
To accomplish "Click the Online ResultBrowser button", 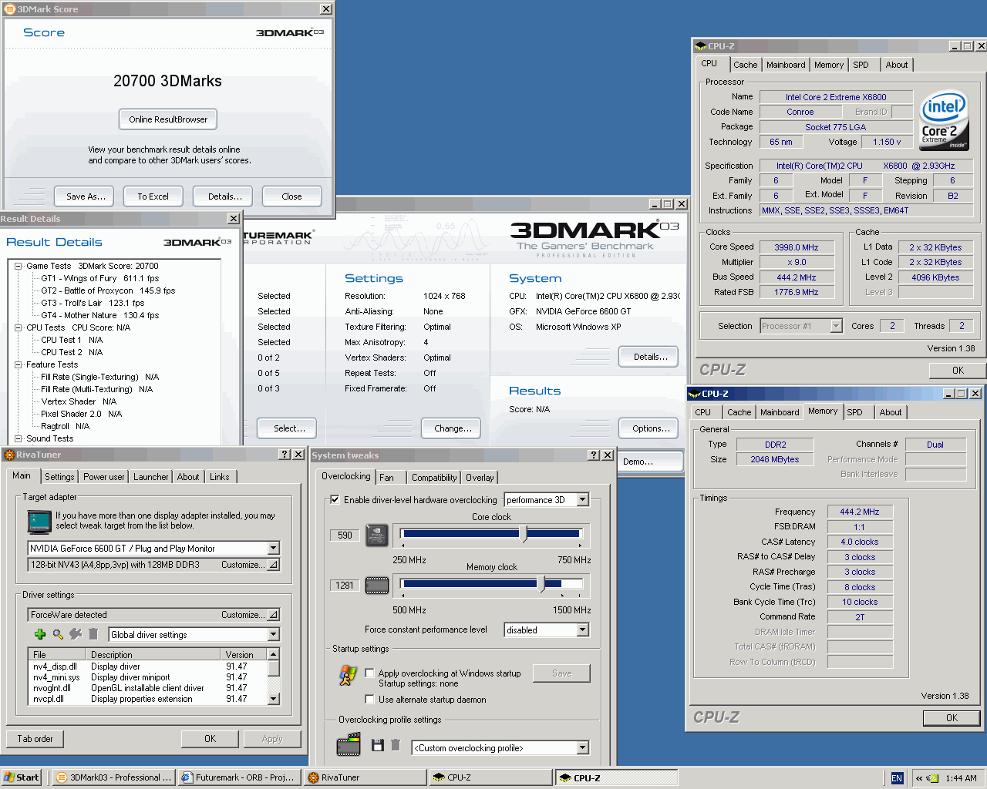I will (168, 119).
